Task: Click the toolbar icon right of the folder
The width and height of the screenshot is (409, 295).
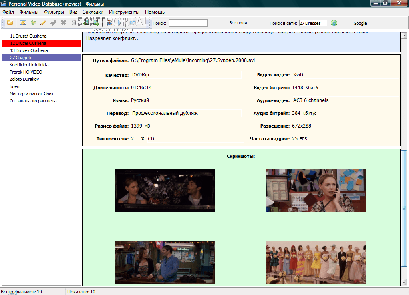Action: coord(23,23)
